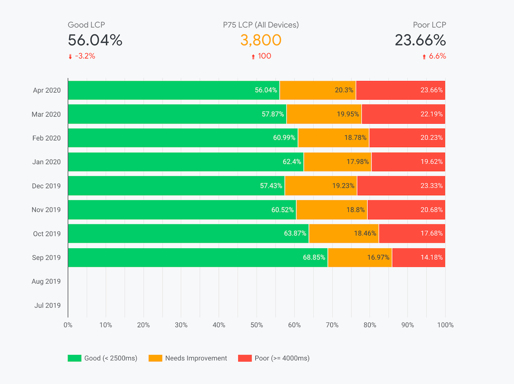This screenshot has width=514, height=384.
Task: Click the red up arrow beside 6.6%
Action: pos(424,57)
